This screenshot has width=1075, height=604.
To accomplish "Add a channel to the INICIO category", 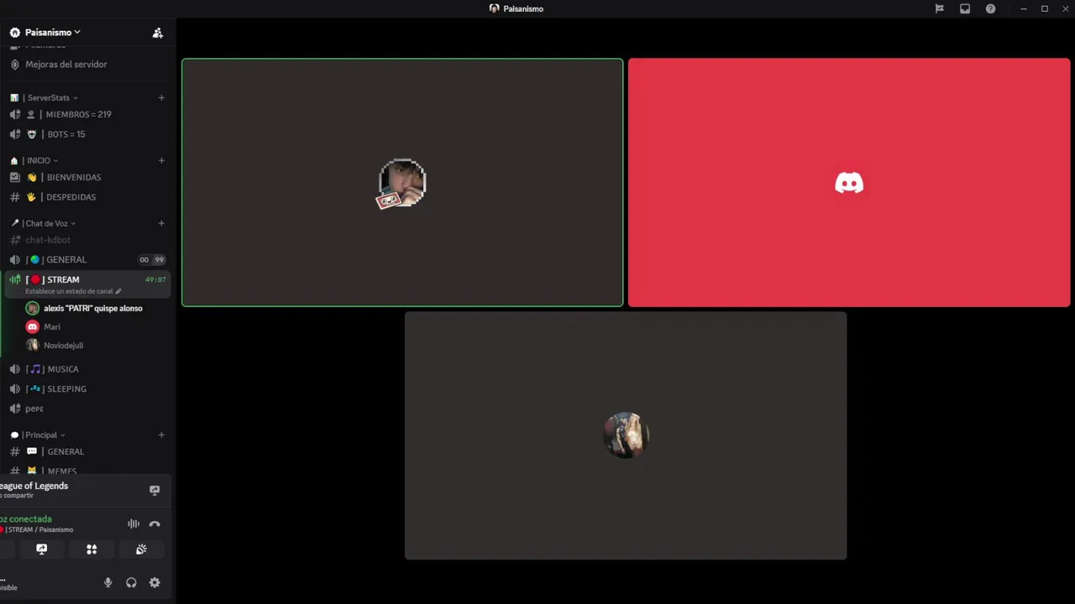I will coord(161,161).
